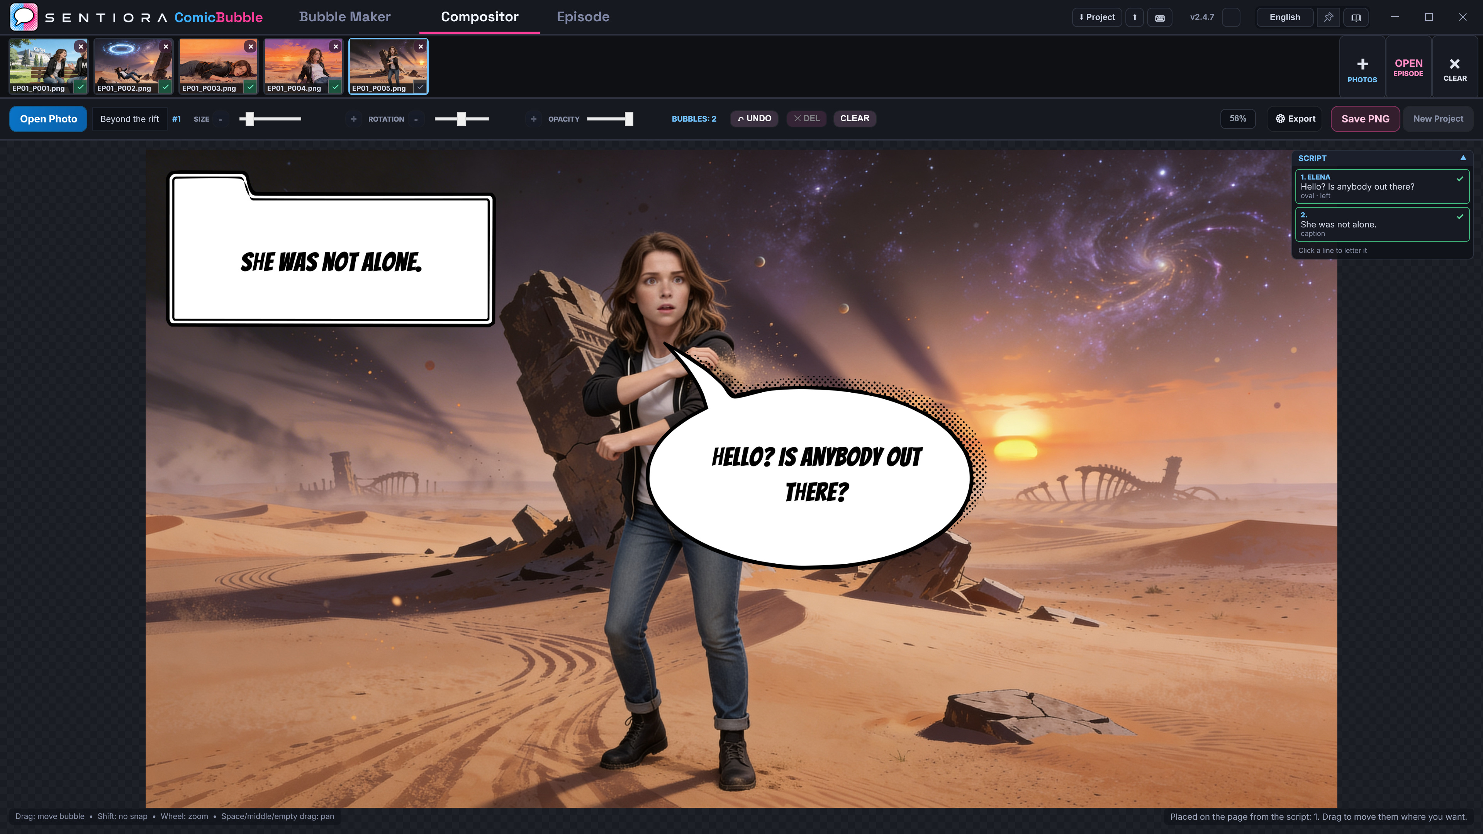
Task: Select script line 1 ELENA Hello?
Action: click(x=1382, y=186)
